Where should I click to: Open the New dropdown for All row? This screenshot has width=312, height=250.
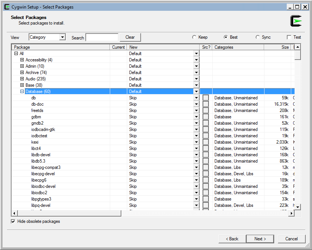click(x=196, y=54)
